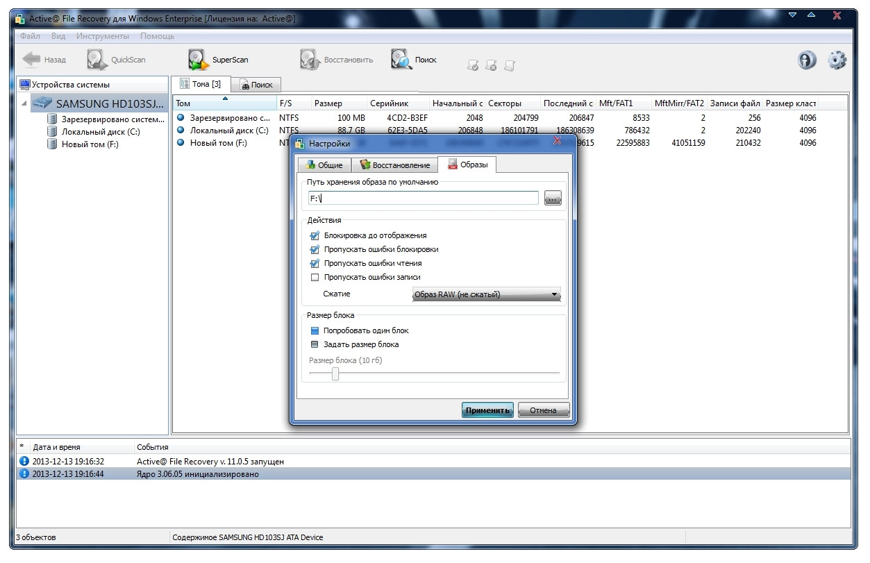
Task: Select the Образы settings tab
Action: 467,165
